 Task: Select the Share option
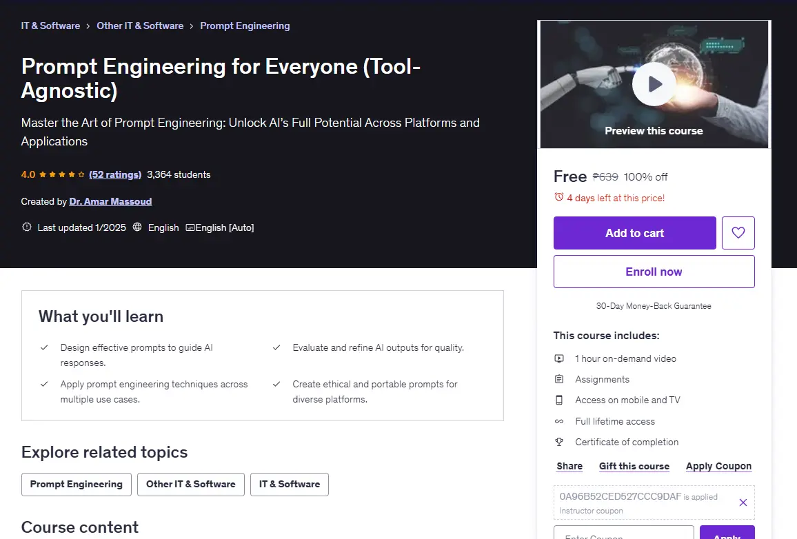(x=569, y=466)
